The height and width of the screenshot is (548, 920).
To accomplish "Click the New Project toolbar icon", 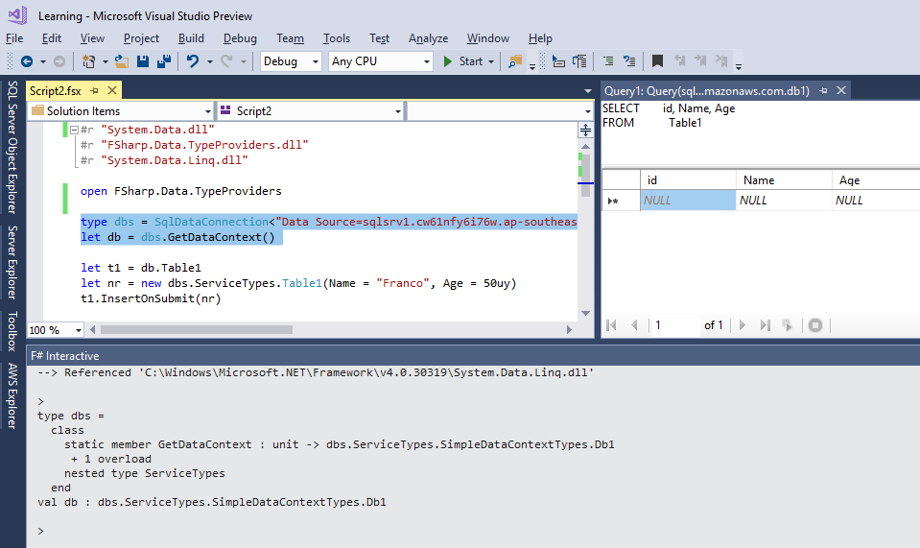I will point(88,61).
